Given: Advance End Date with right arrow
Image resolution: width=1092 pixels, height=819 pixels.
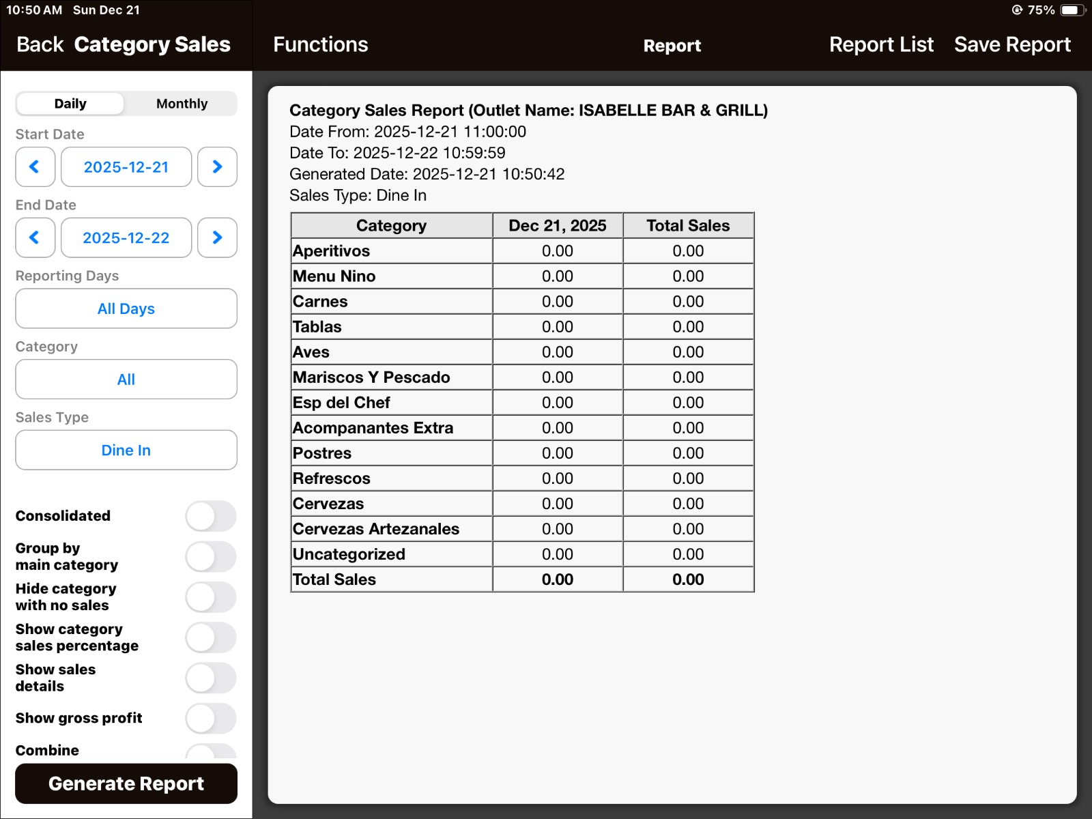Looking at the screenshot, I should [x=217, y=238].
